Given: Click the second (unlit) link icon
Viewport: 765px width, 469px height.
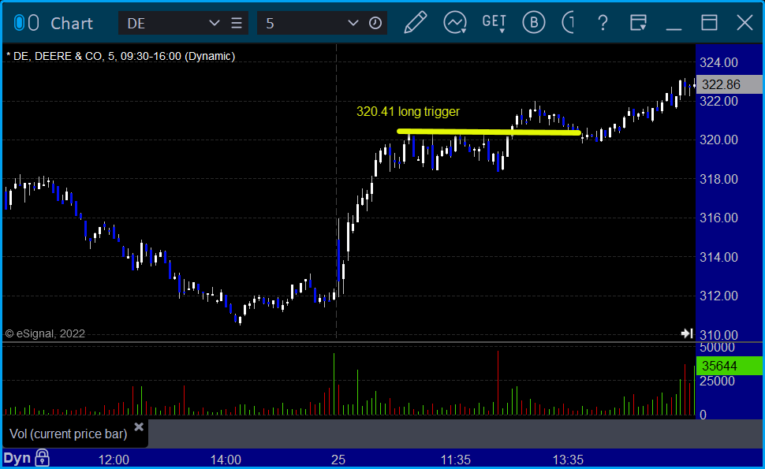Looking at the screenshot, I should click(x=33, y=23).
